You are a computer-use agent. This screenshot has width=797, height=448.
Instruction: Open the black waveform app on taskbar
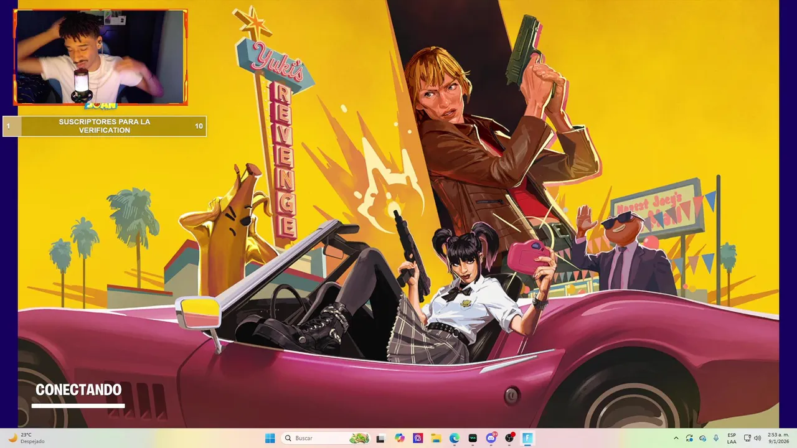click(473, 438)
